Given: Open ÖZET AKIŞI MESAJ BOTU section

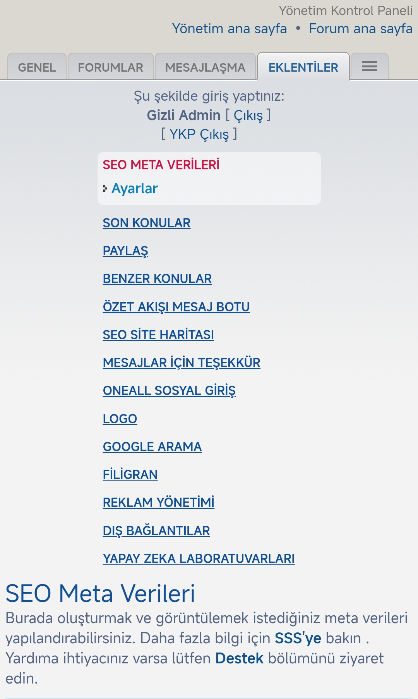Looking at the screenshot, I should click(176, 307).
